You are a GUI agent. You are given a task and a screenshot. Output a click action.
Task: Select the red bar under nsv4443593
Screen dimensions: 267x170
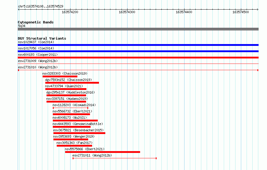coord(72,127)
